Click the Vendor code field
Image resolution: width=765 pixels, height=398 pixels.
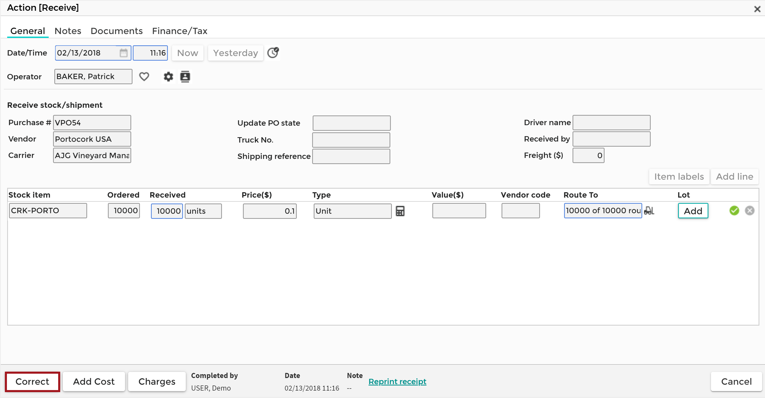point(521,211)
